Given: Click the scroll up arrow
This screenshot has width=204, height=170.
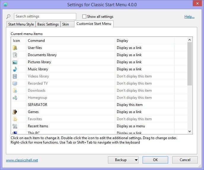Looking at the screenshot, I should pyautogui.click(x=189, y=40).
